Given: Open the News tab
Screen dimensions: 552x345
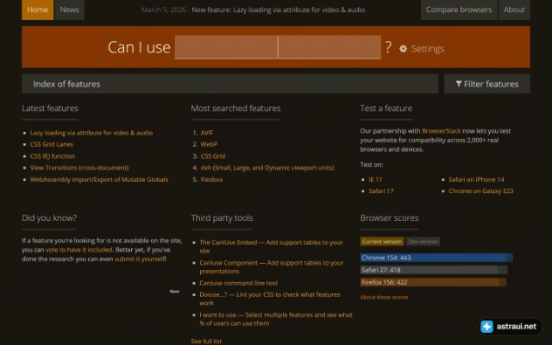Looking at the screenshot, I should tap(69, 9).
